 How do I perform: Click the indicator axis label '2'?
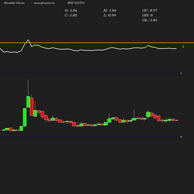[x=183, y=47]
